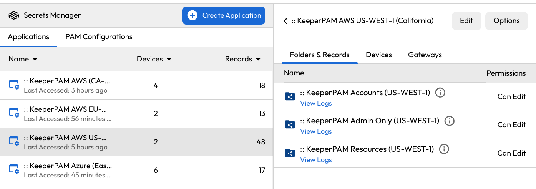536x189 pixels.
Task: Click the info icon beside KeeperPAM Resources folder
Action: click(444, 149)
